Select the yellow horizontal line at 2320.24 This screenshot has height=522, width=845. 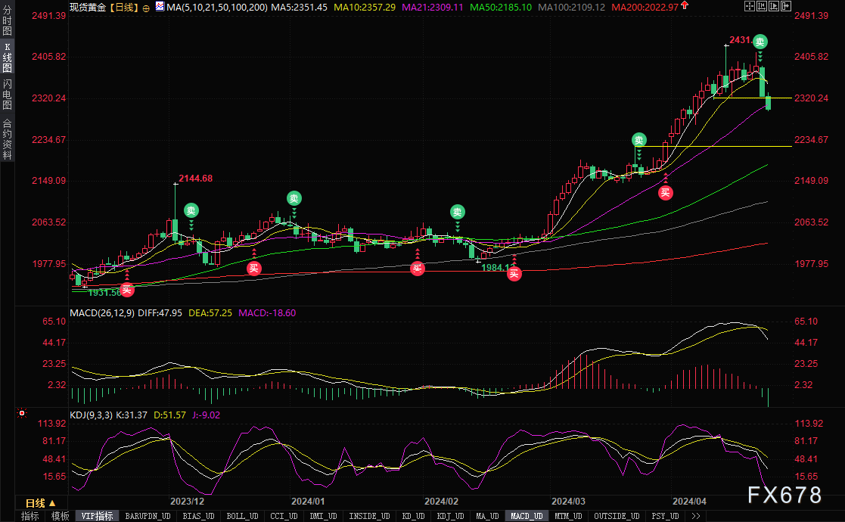(752, 98)
